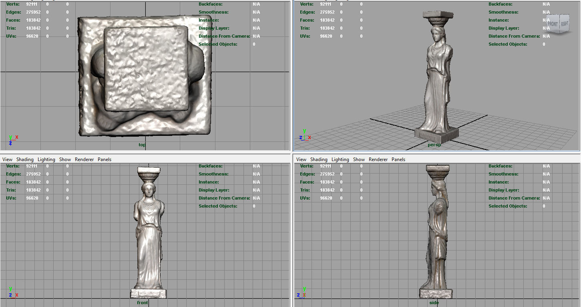Open the Shading menu in the side panel
This screenshot has width=581, height=307.
[x=319, y=160]
